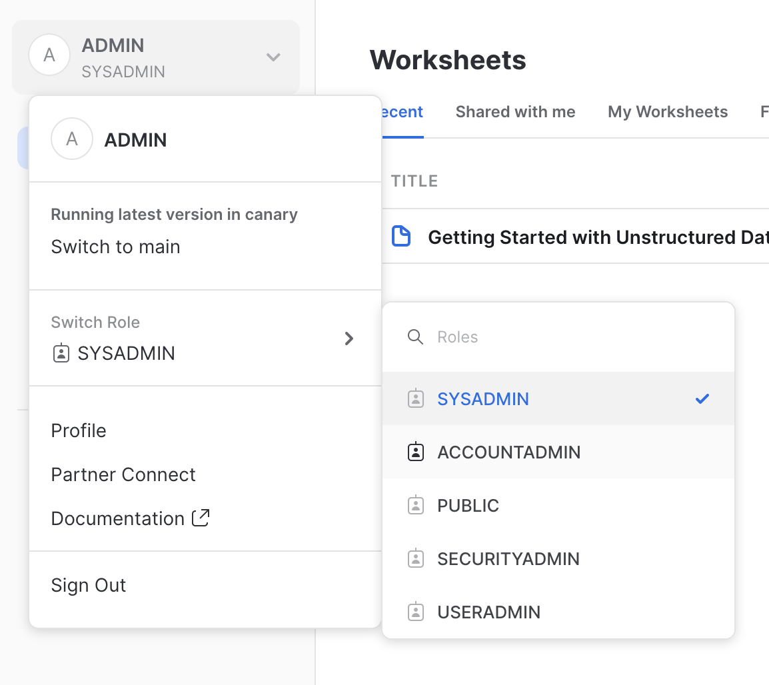Screen dimensions: 769x685
Task: Open Documentation via its external-link icon
Action: (200, 517)
